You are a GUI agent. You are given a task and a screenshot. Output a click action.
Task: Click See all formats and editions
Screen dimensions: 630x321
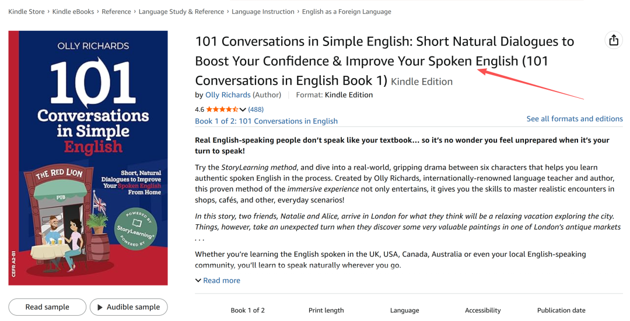point(575,119)
